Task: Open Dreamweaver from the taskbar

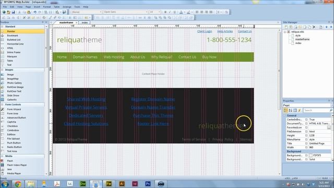Action: (x=82, y=183)
